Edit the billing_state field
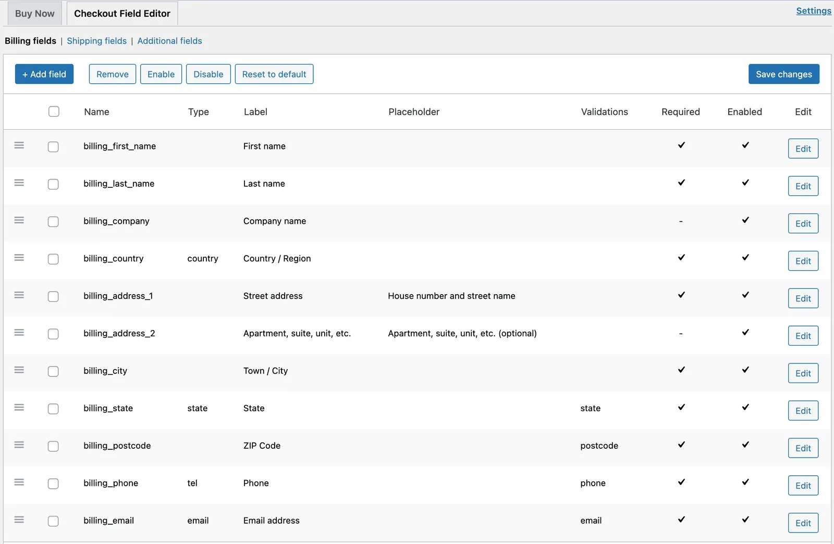This screenshot has width=834, height=544. coord(803,411)
